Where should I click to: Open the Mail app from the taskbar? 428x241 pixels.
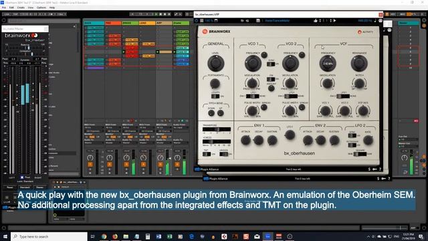pyautogui.click(x=257, y=236)
